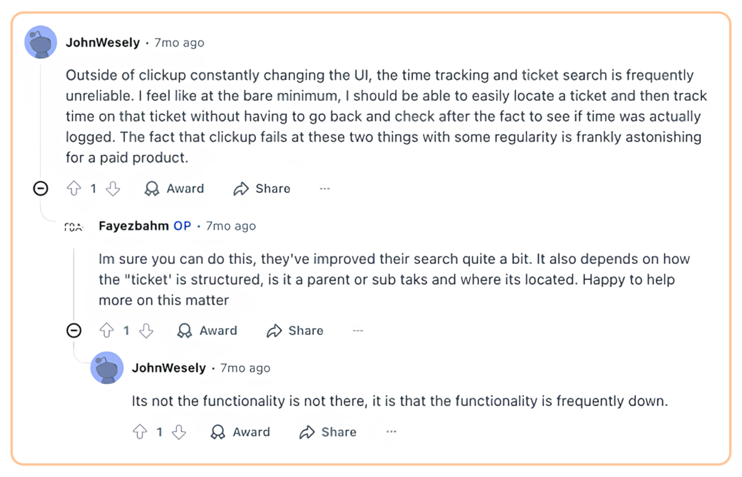The height and width of the screenshot is (477, 742).
Task: Open JohnWesely's profile from his username
Action: [103, 42]
